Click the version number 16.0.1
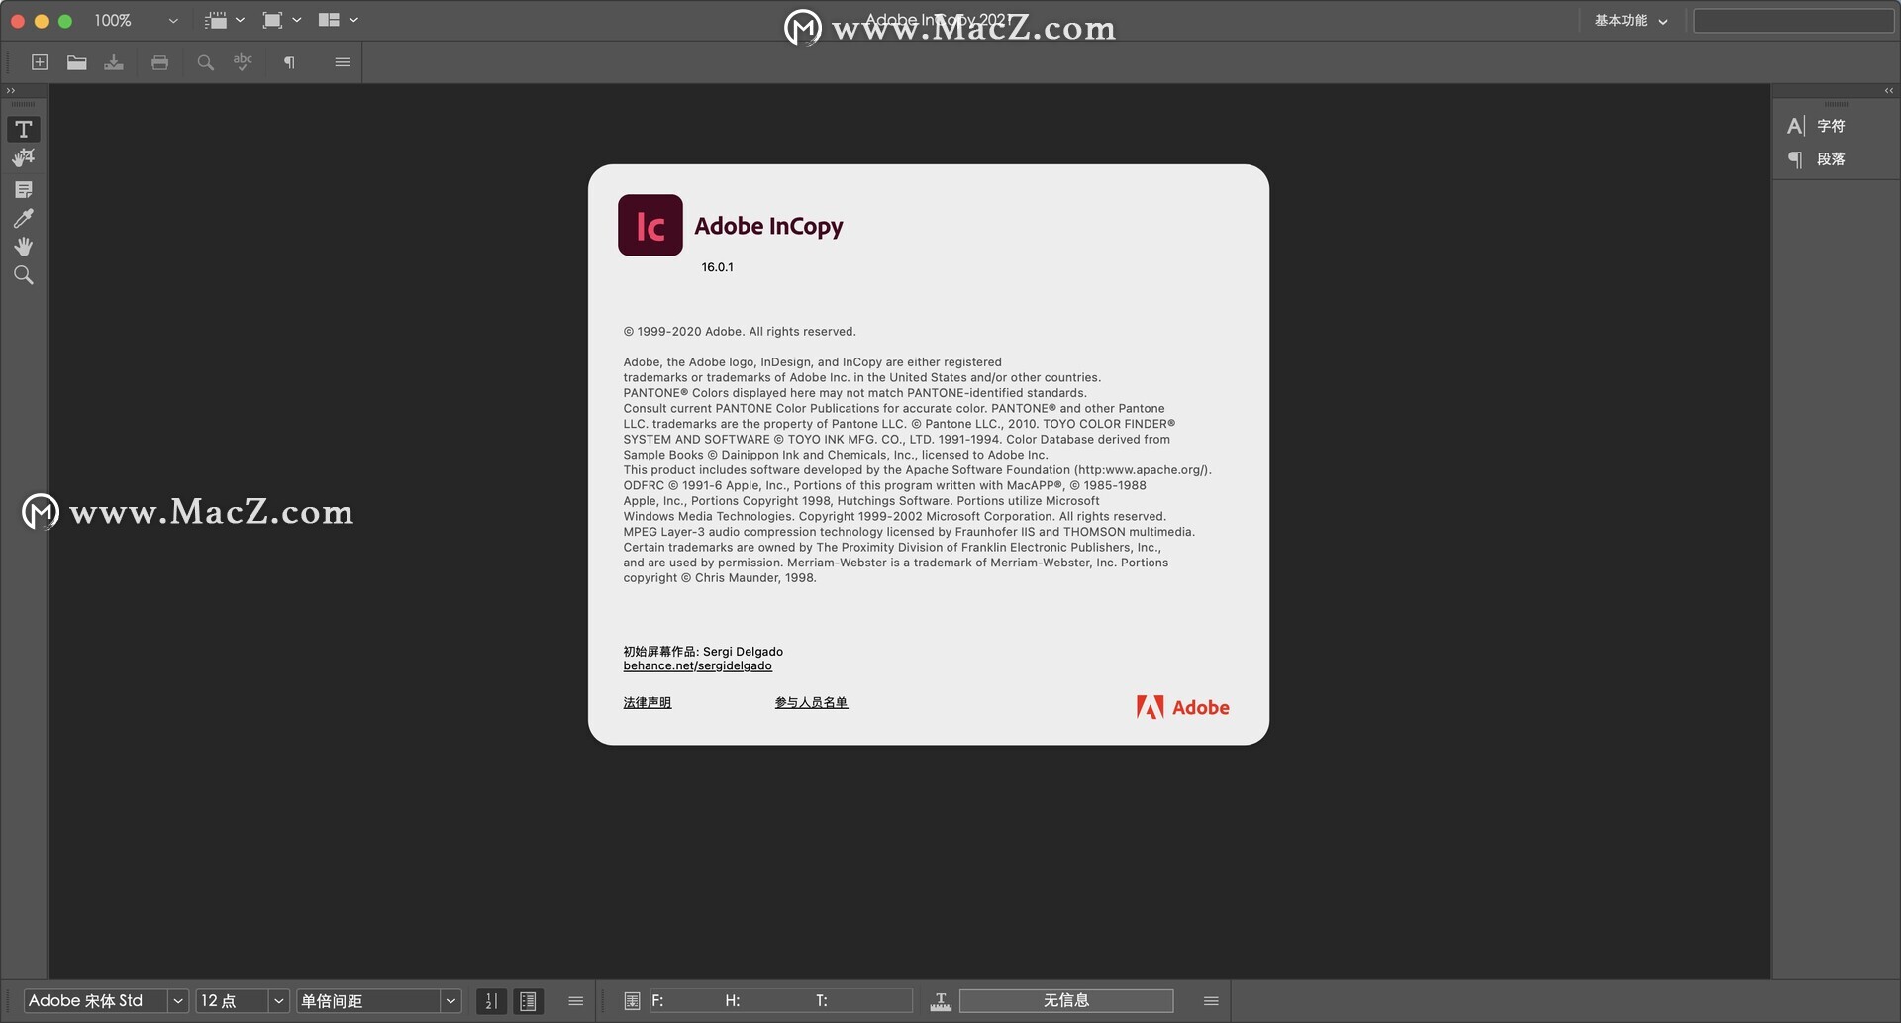1901x1023 pixels. coord(717,267)
